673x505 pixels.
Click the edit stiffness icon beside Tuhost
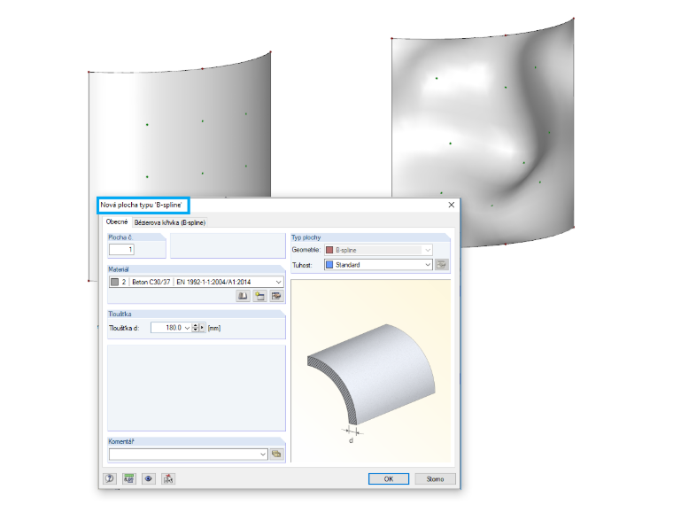(442, 265)
